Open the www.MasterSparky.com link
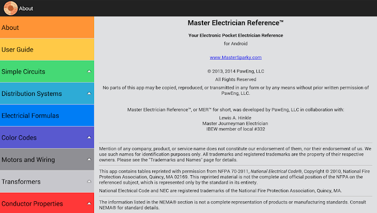 point(235,58)
